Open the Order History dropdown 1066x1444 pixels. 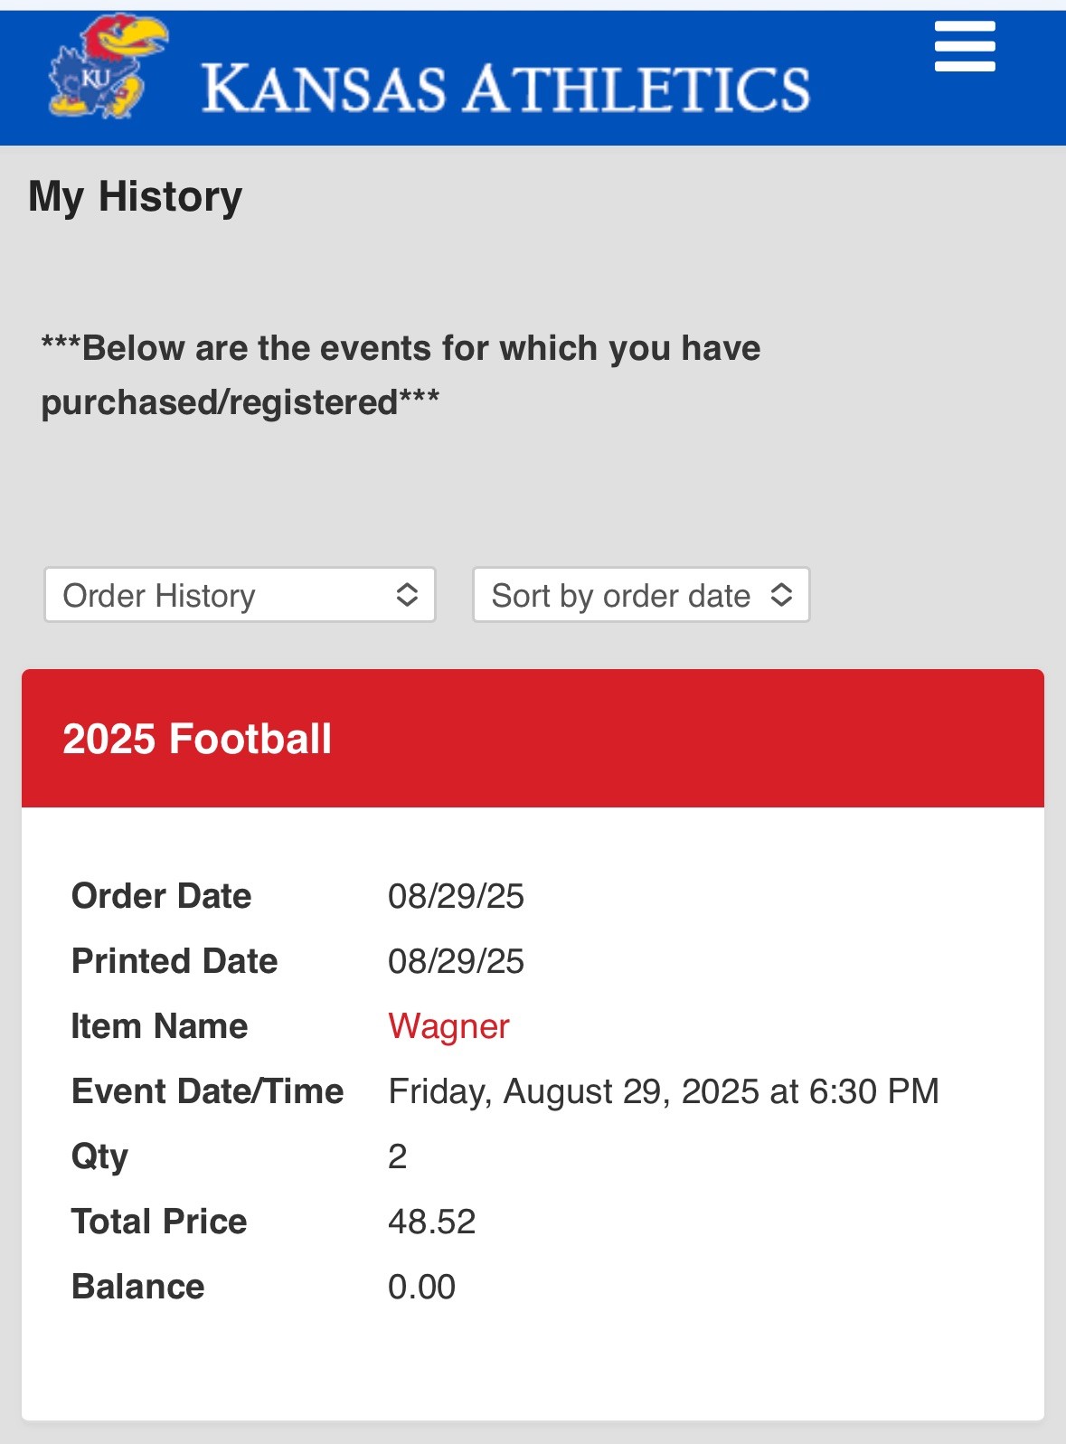[239, 595]
